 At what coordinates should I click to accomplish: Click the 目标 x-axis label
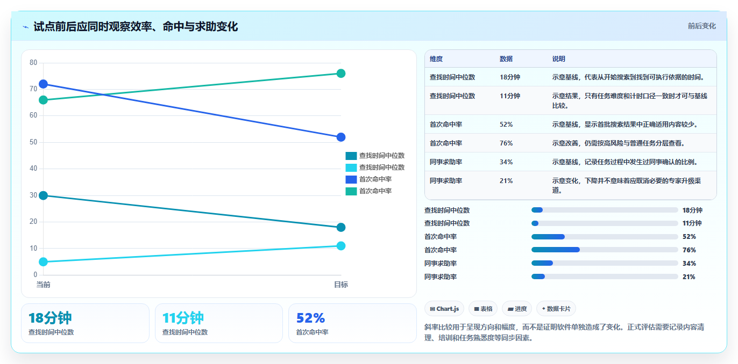coord(341,285)
